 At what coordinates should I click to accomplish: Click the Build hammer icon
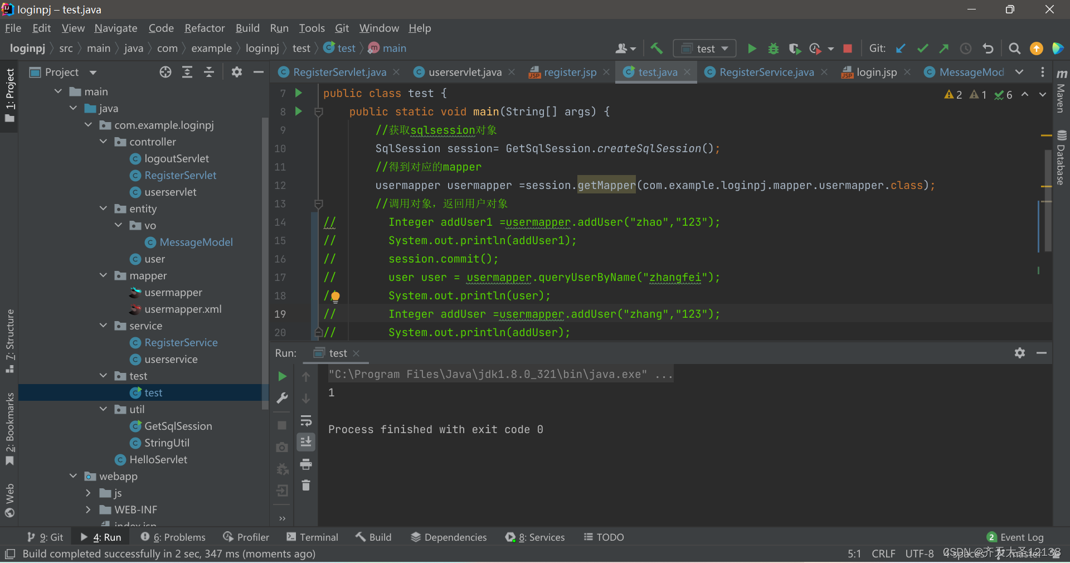click(656, 49)
